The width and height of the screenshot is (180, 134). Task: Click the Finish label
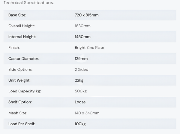tap(14, 48)
